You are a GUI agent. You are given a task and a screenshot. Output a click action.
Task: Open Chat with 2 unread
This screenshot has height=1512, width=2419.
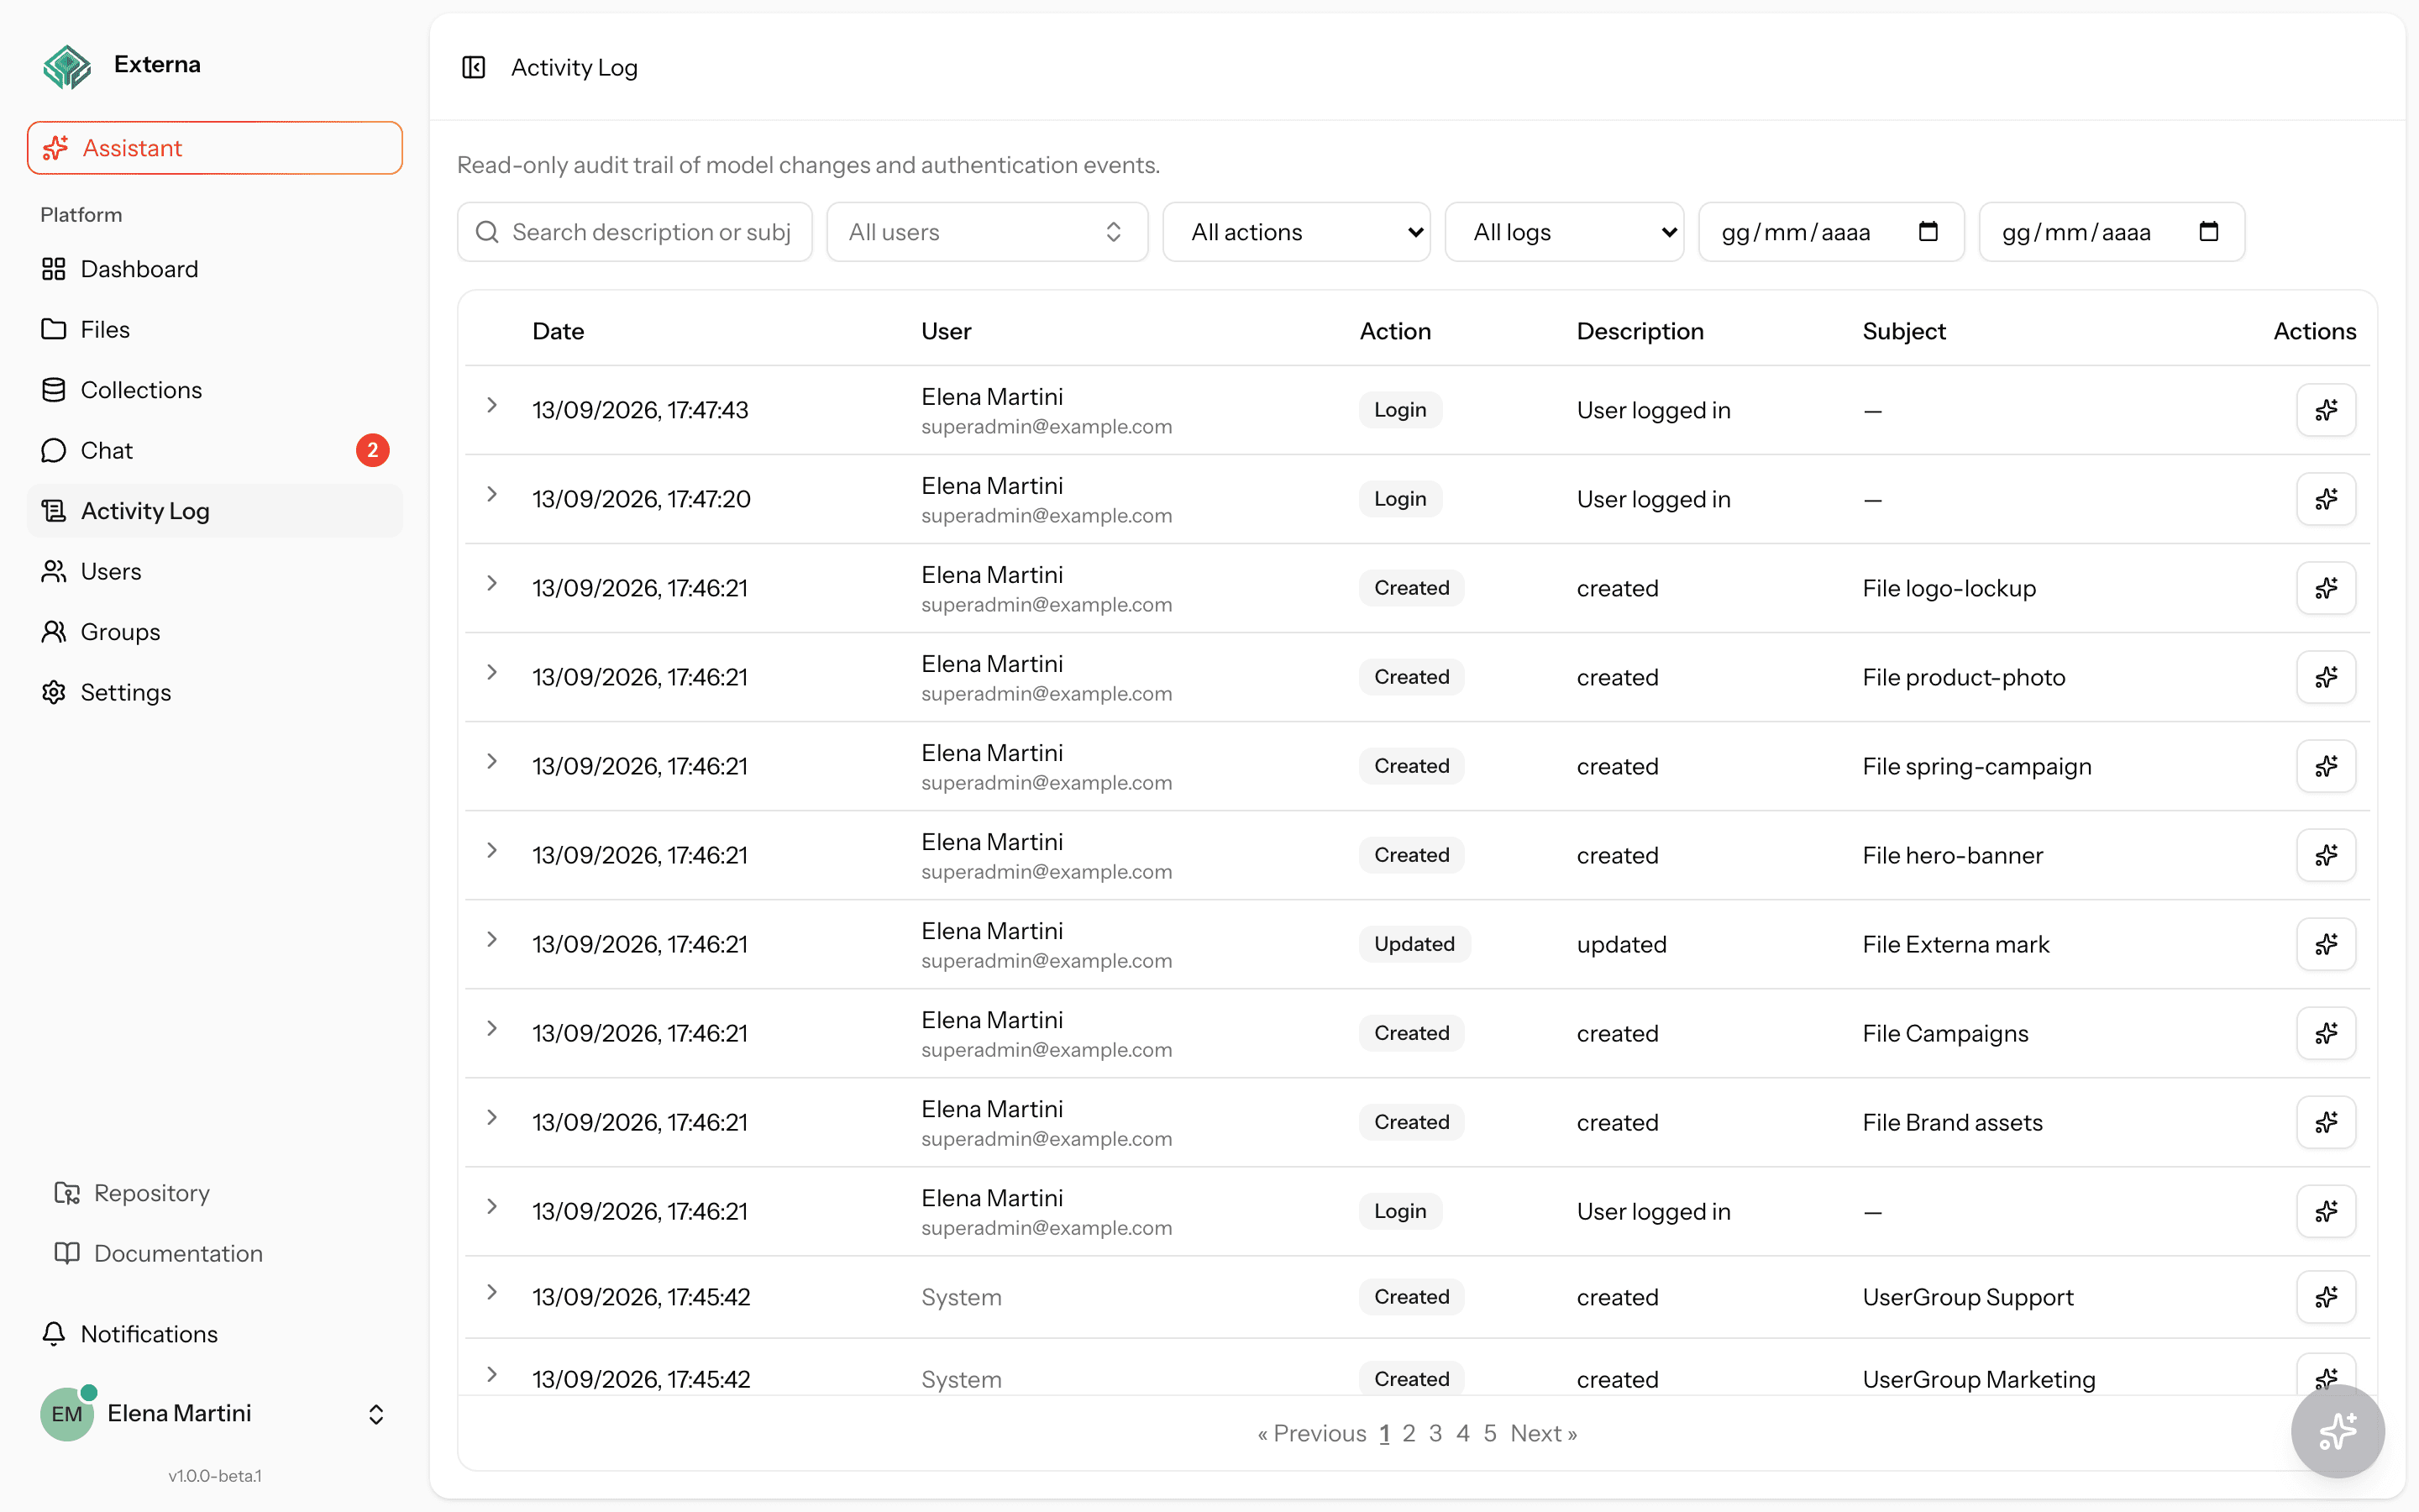215,450
